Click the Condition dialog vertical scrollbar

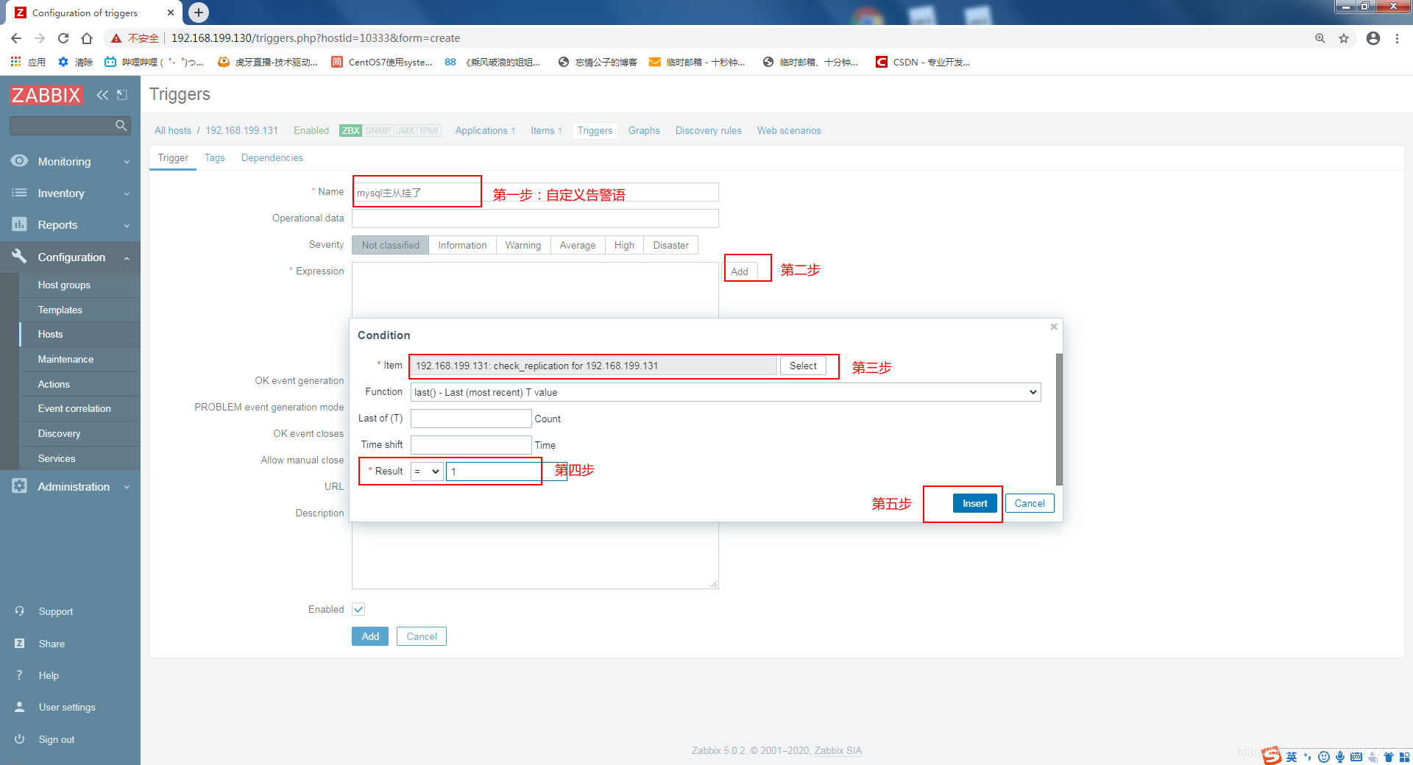1059,419
